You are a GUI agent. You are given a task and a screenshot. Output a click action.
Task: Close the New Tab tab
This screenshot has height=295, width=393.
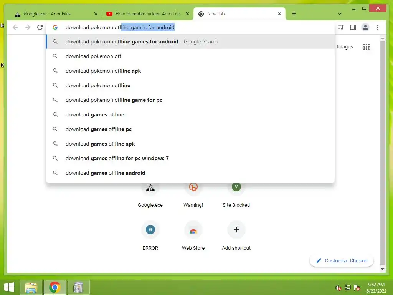pos(279,14)
